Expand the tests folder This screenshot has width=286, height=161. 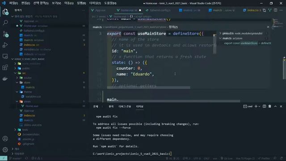[15, 130]
